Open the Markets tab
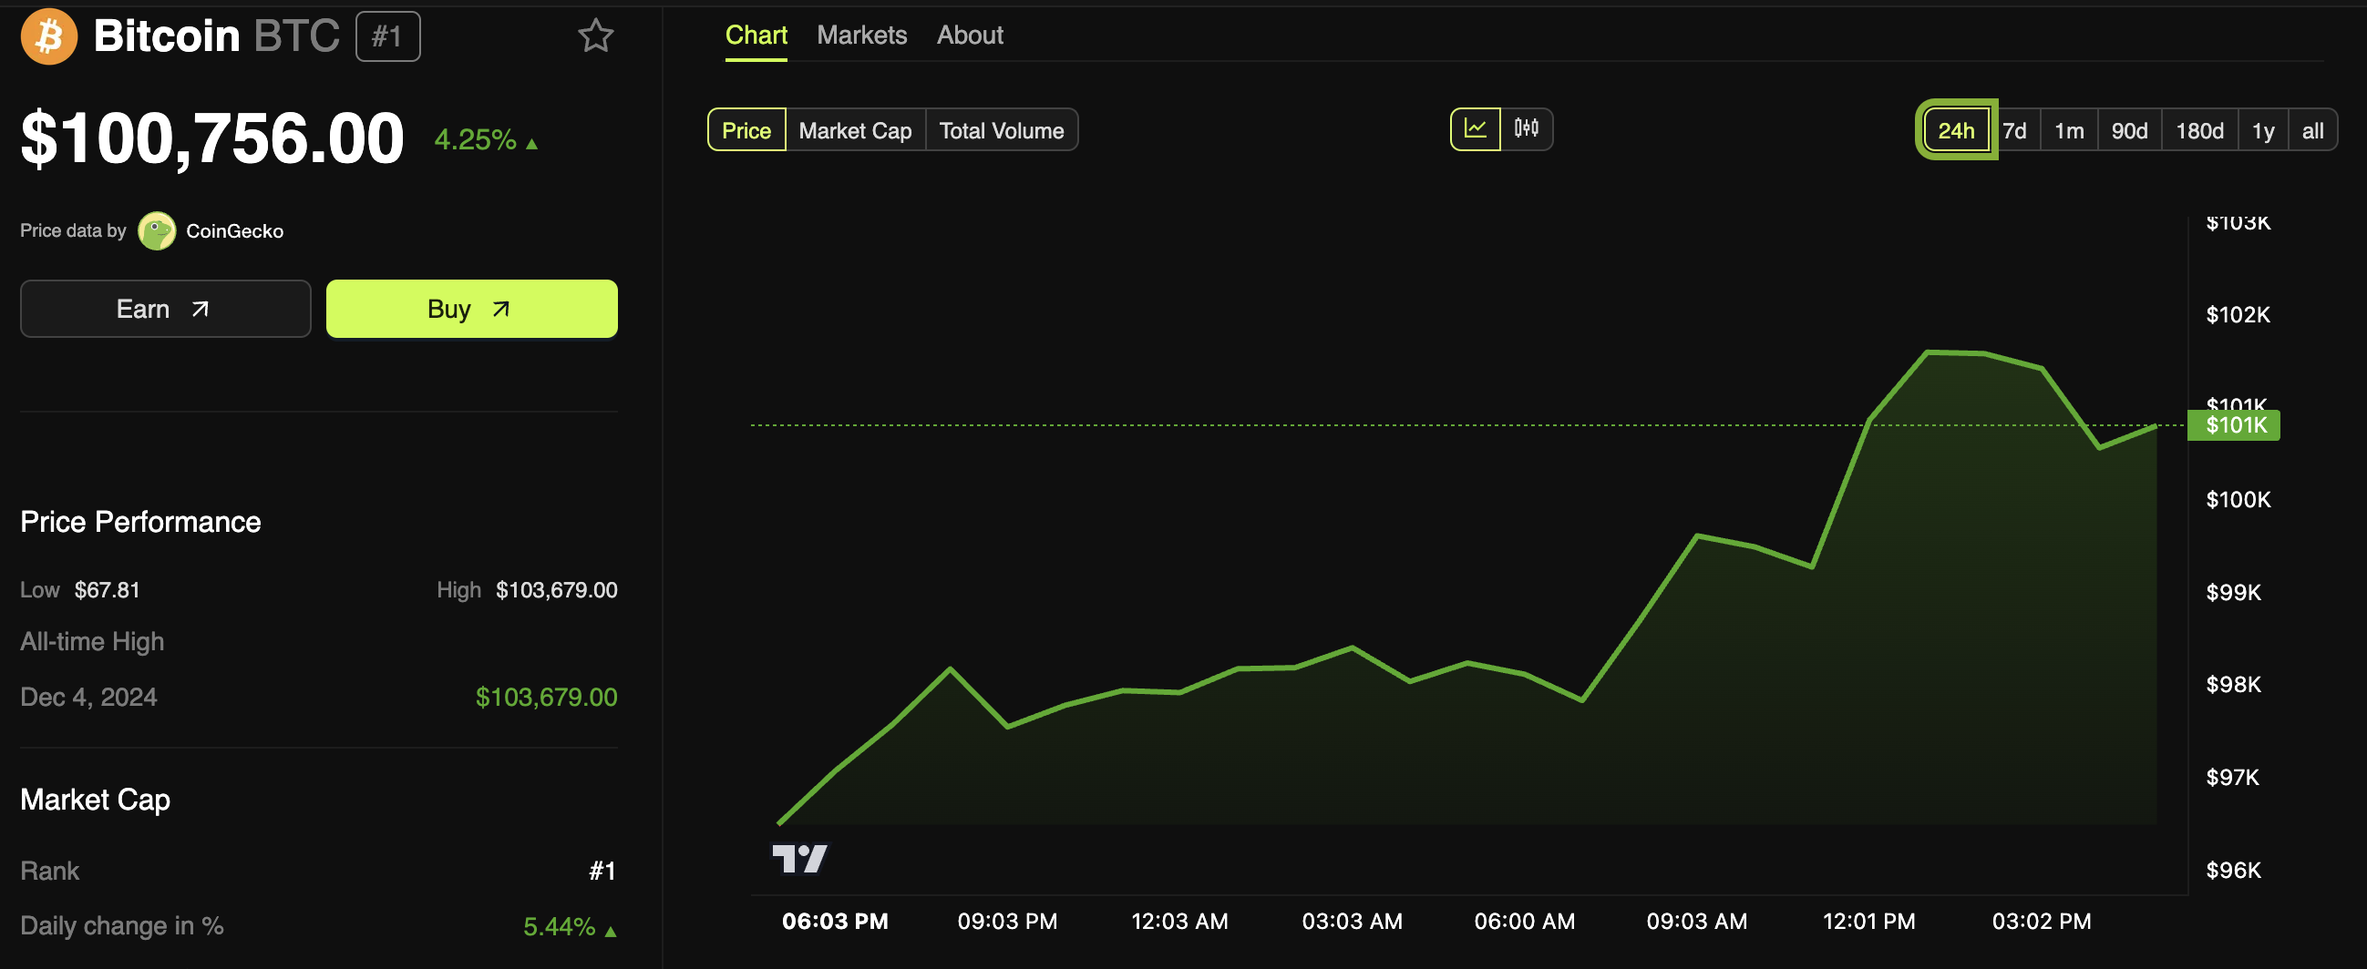Image resolution: width=2367 pixels, height=969 pixels. coord(861,35)
